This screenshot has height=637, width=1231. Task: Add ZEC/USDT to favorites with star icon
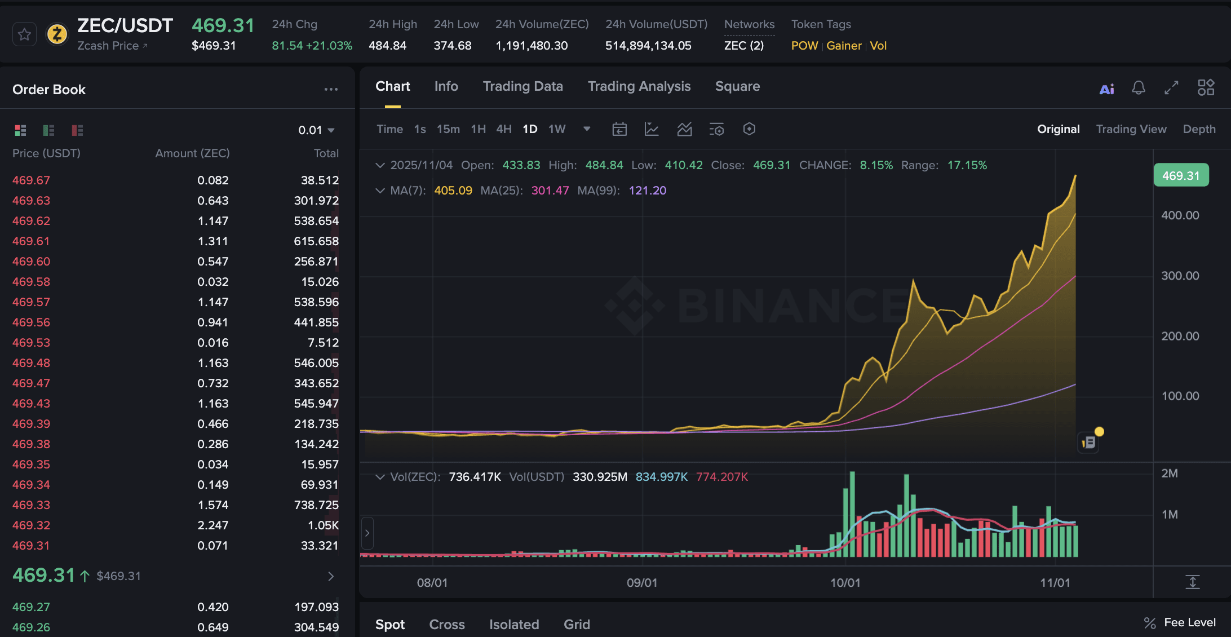24,35
